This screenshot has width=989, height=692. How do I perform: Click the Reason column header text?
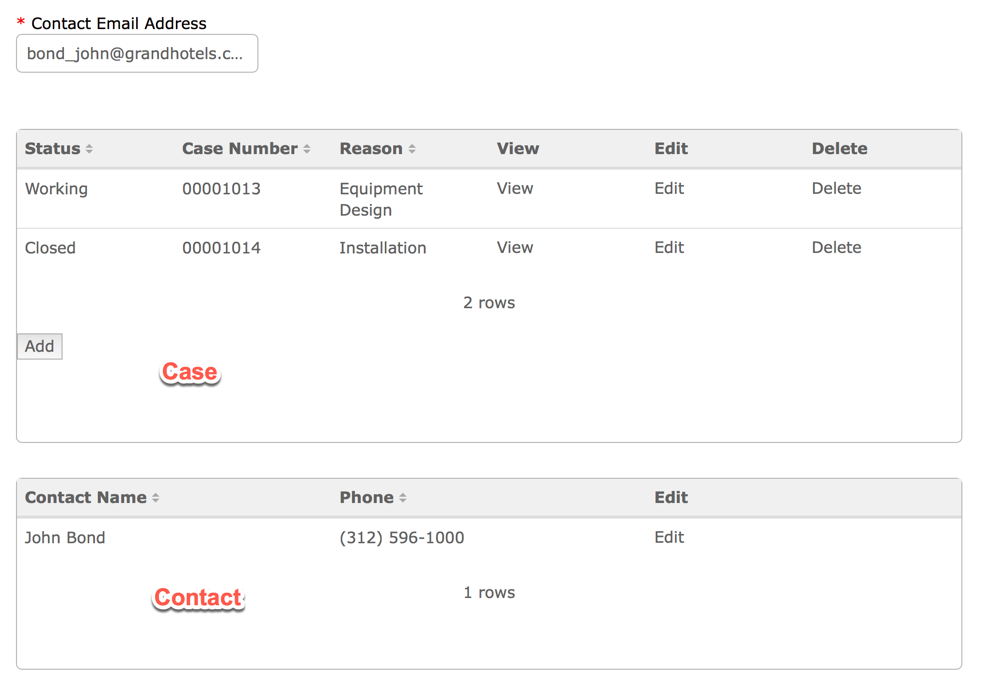click(x=371, y=149)
